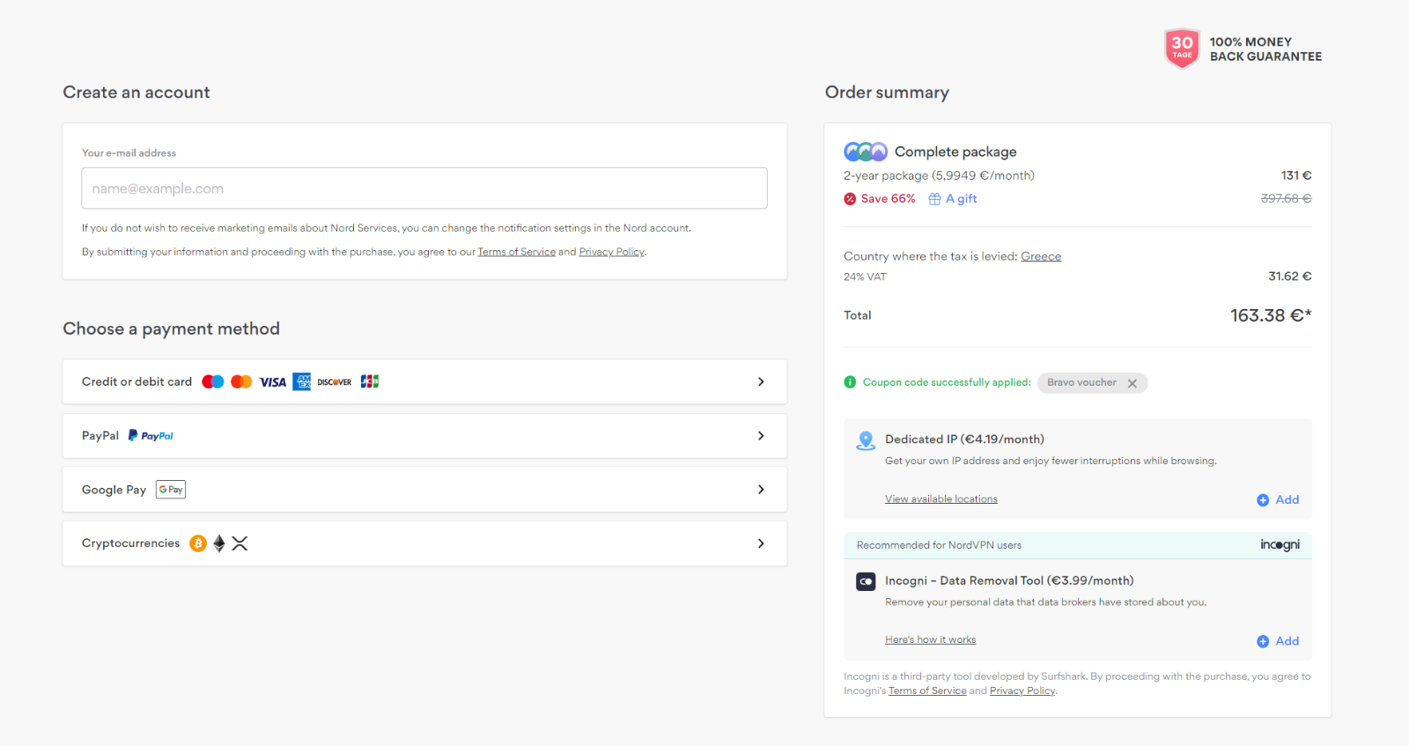This screenshot has width=1409, height=746.
Task: Open View available locations link
Action: (941, 499)
